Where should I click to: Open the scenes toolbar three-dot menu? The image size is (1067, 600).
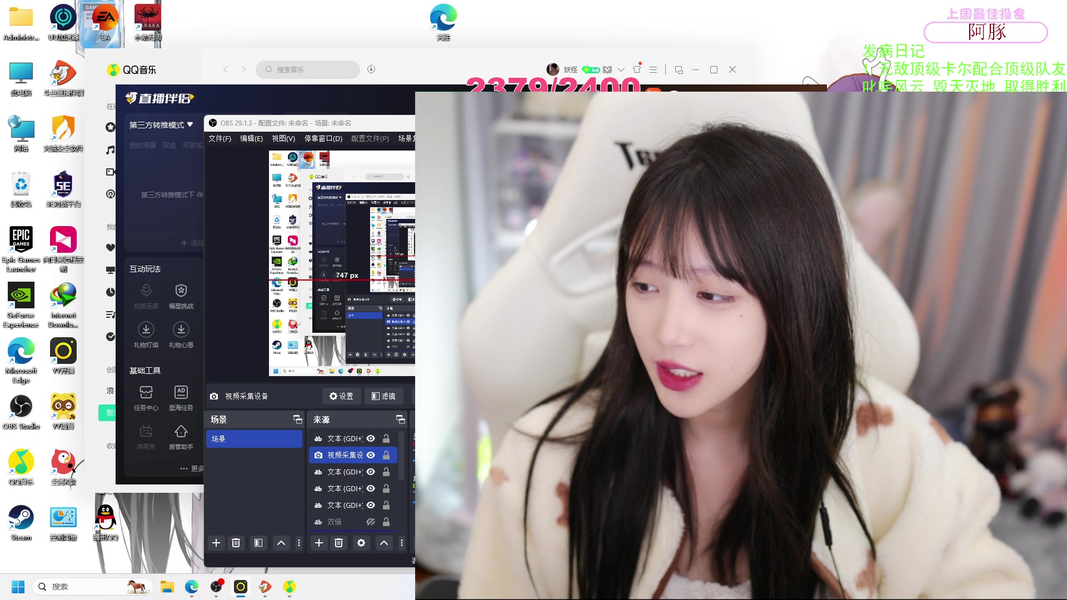pos(299,543)
